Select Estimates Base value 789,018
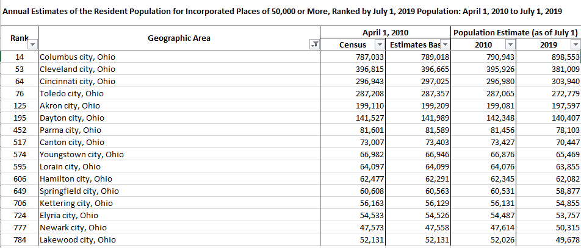 coord(418,57)
